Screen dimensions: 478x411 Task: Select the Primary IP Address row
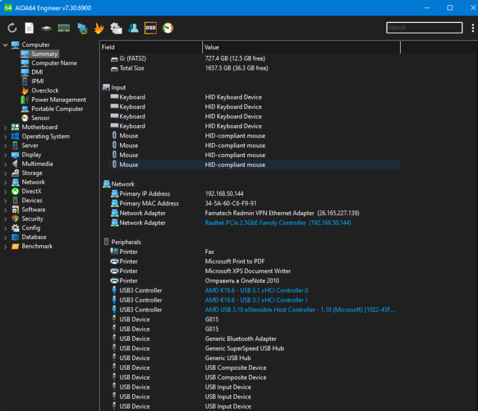coord(254,194)
